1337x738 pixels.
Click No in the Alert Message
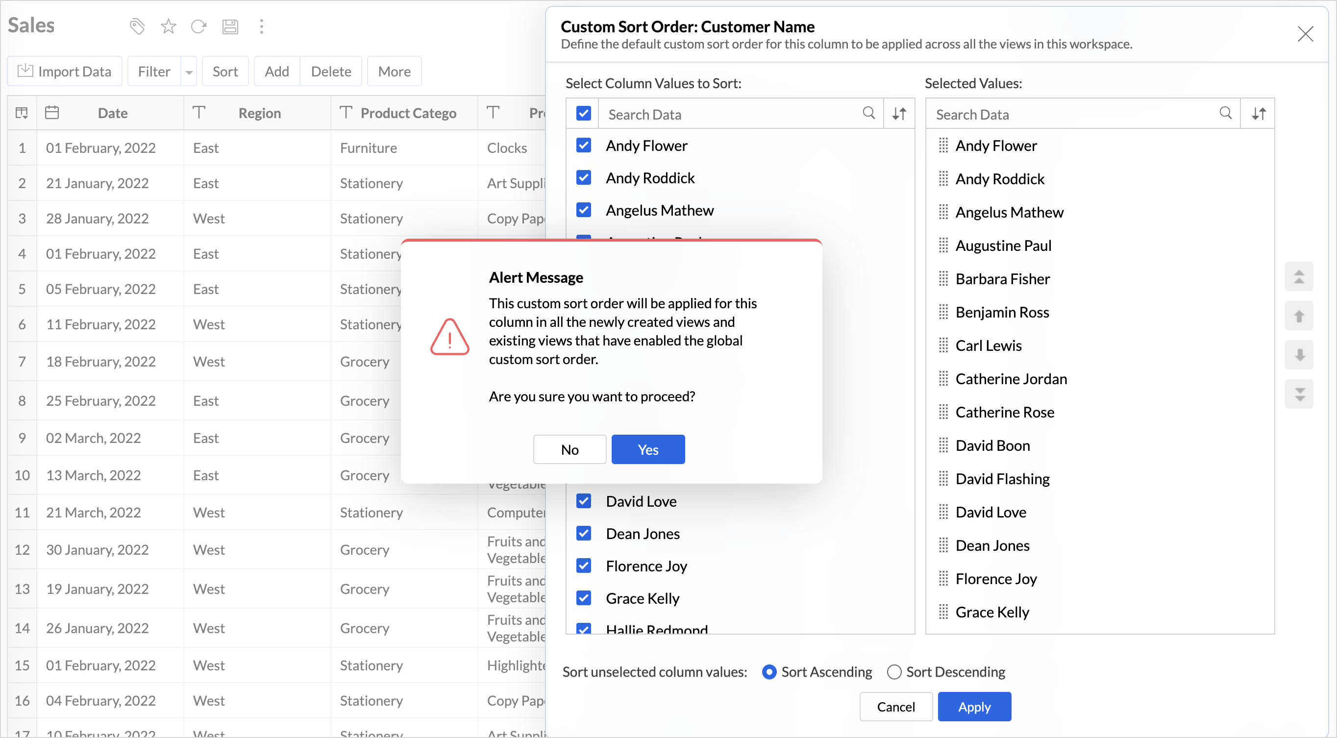(x=569, y=449)
